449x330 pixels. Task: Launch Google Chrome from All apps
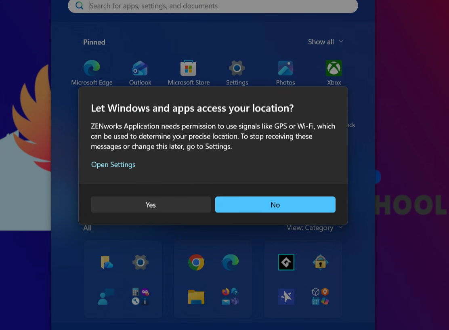(196, 262)
